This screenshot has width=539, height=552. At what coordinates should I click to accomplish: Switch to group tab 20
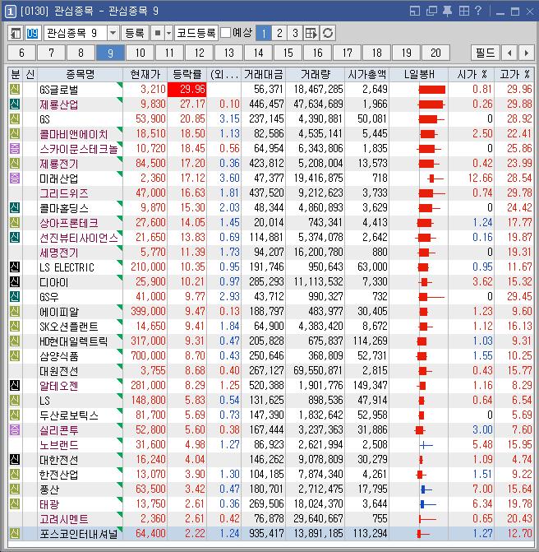click(x=435, y=53)
